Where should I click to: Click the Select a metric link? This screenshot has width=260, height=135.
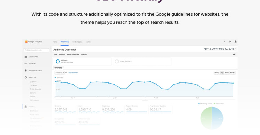point(73,73)
